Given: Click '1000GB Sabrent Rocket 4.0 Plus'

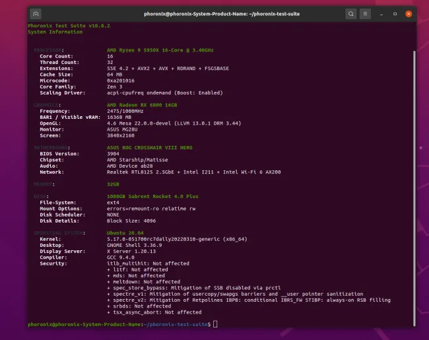Looking at the screenshot, I should [x=152, y=196].
